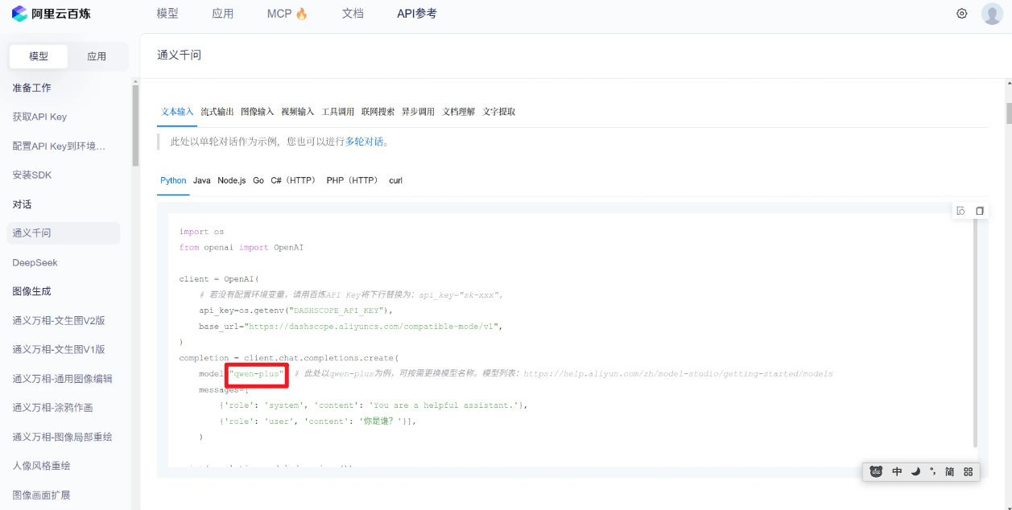Toggle IME Chinese/English mode button
Viewport: 1012px width, 510px height.
click(897, 472)
